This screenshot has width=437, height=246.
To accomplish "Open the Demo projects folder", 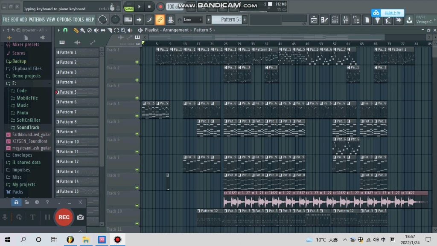I will 26,76.
